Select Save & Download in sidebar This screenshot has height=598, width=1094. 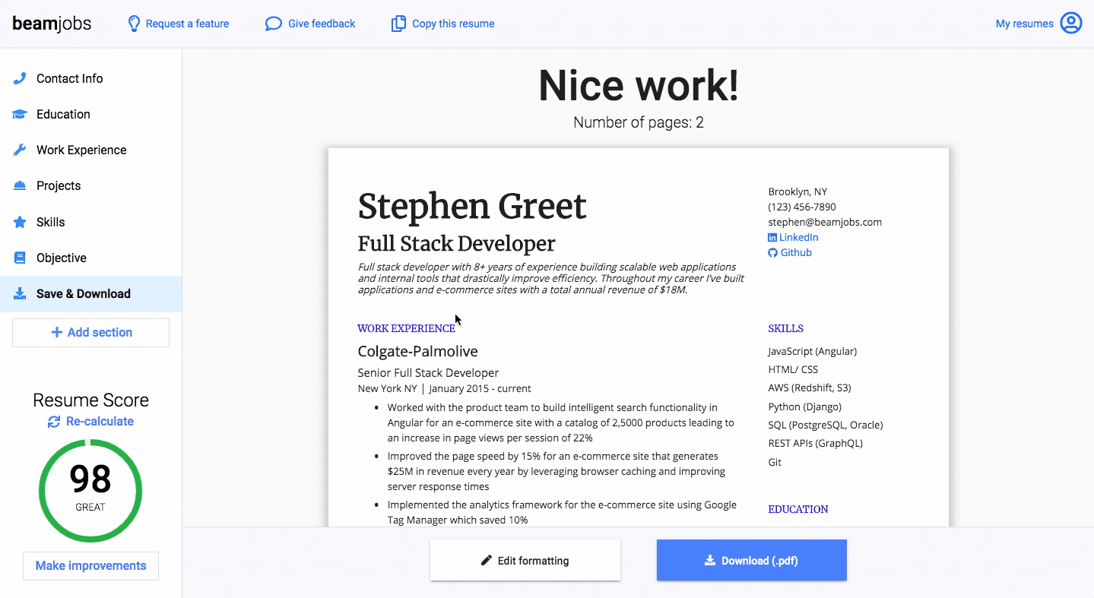[x=84, y=293]
